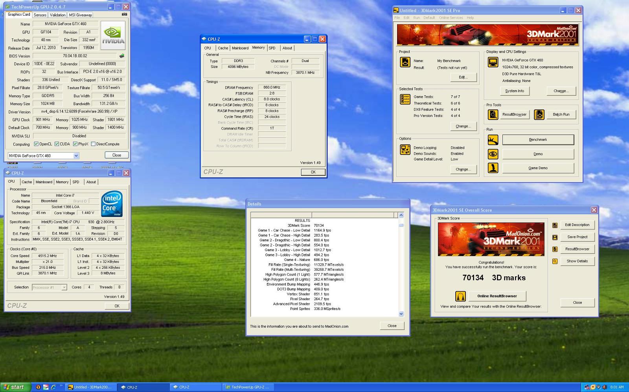Open the Validation tab in GPU-Z
The width and height of the screenshot is (629, 392).
point(58,15)
